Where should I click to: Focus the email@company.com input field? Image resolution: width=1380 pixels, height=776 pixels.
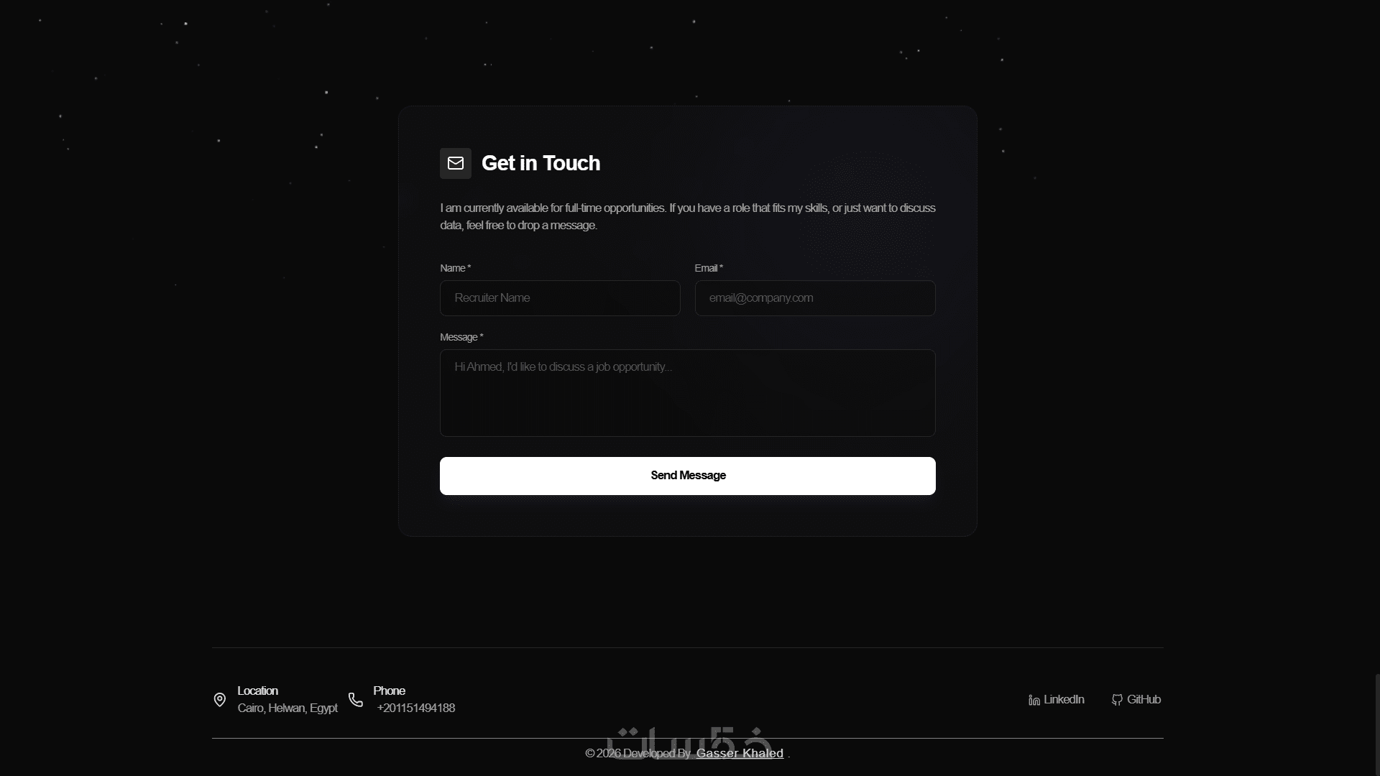[x=815, y=298]
